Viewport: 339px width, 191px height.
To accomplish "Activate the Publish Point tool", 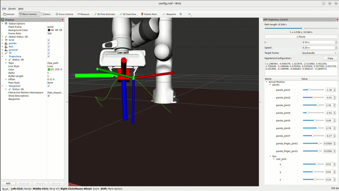I will (149, 14).
